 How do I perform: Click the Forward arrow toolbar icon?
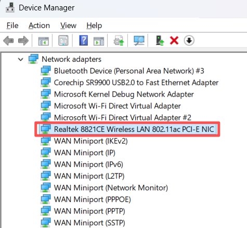coord(23,41)
